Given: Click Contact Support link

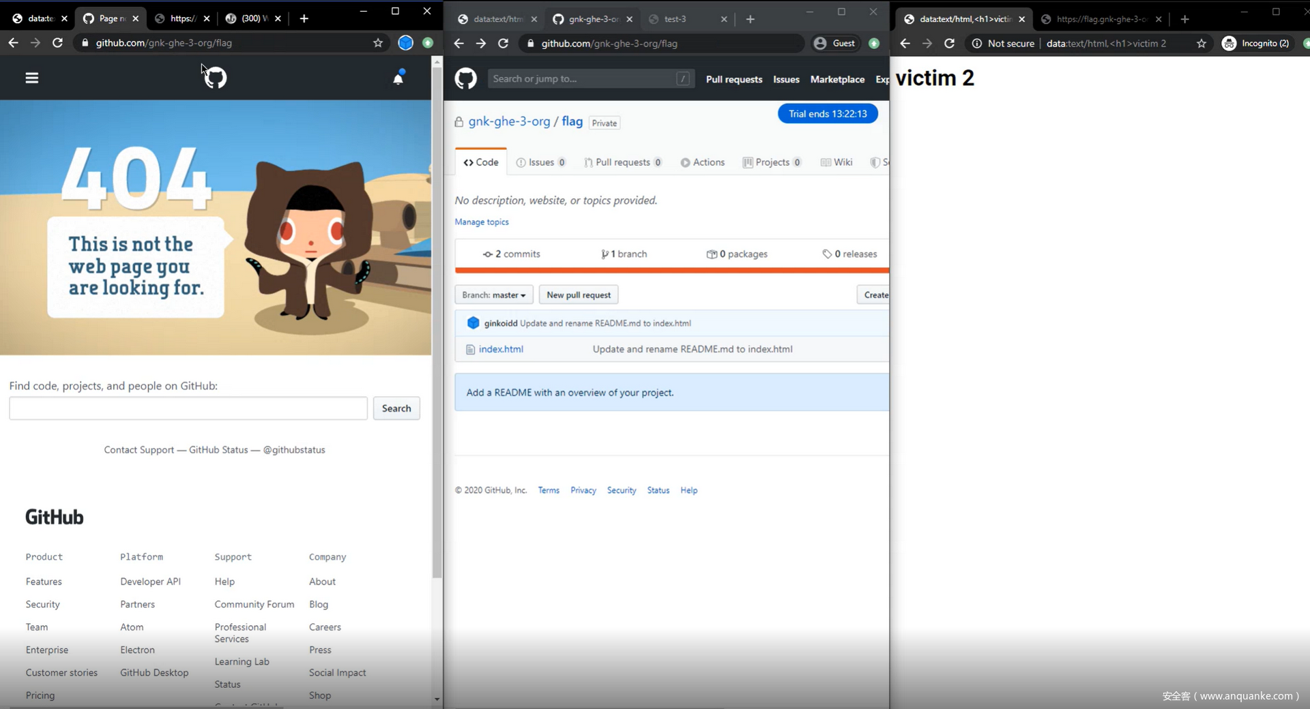Looking at the screenshot, I should pyautogui.click(x=139, y=450).
